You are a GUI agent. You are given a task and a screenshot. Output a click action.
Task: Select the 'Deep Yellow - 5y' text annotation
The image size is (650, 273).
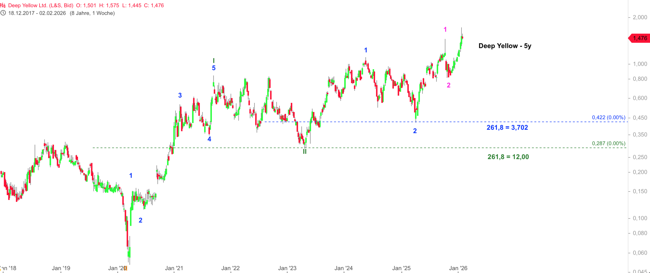pos(505,46)
